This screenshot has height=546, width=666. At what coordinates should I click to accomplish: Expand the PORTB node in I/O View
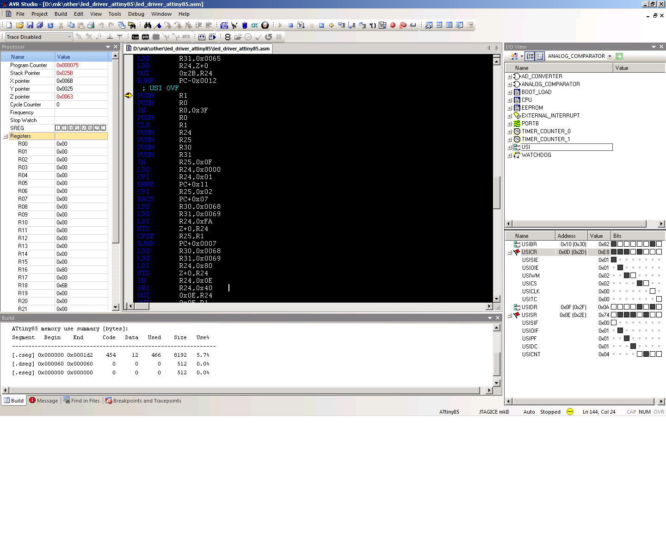click(x=510, y=124)
